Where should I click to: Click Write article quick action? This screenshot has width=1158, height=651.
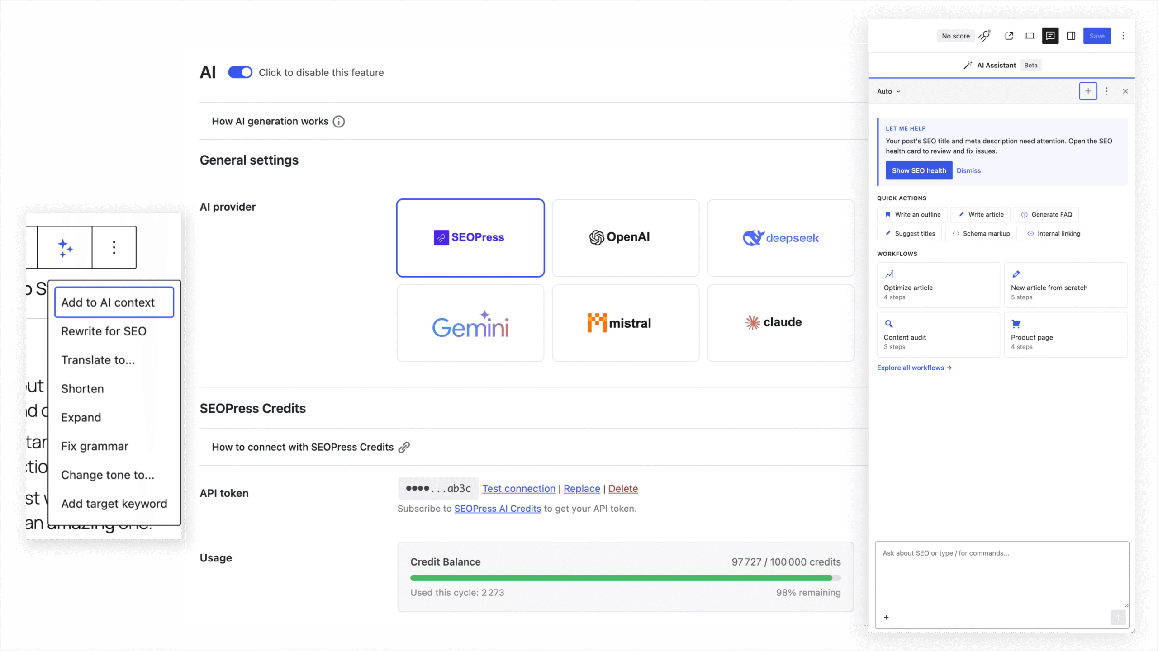[981, 214]
